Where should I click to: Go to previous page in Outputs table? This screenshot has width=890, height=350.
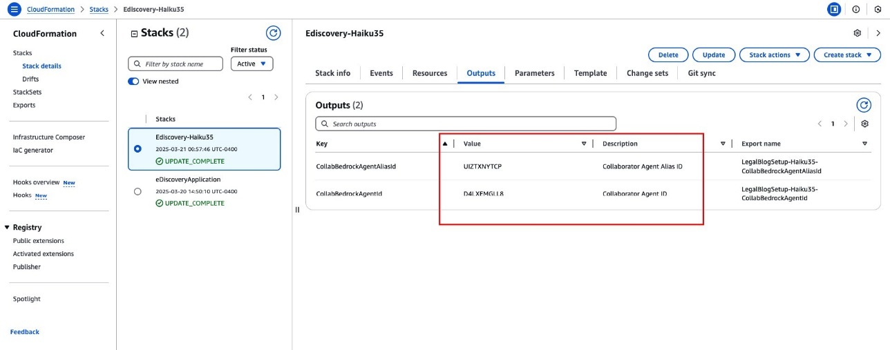click(820, 124)
